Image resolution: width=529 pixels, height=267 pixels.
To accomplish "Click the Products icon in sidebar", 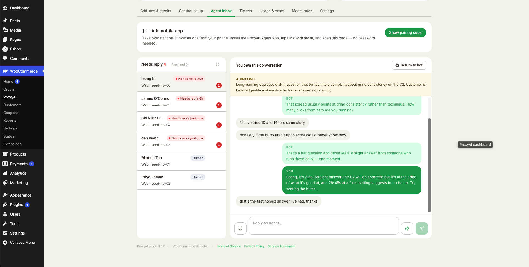I will (5, 154).
